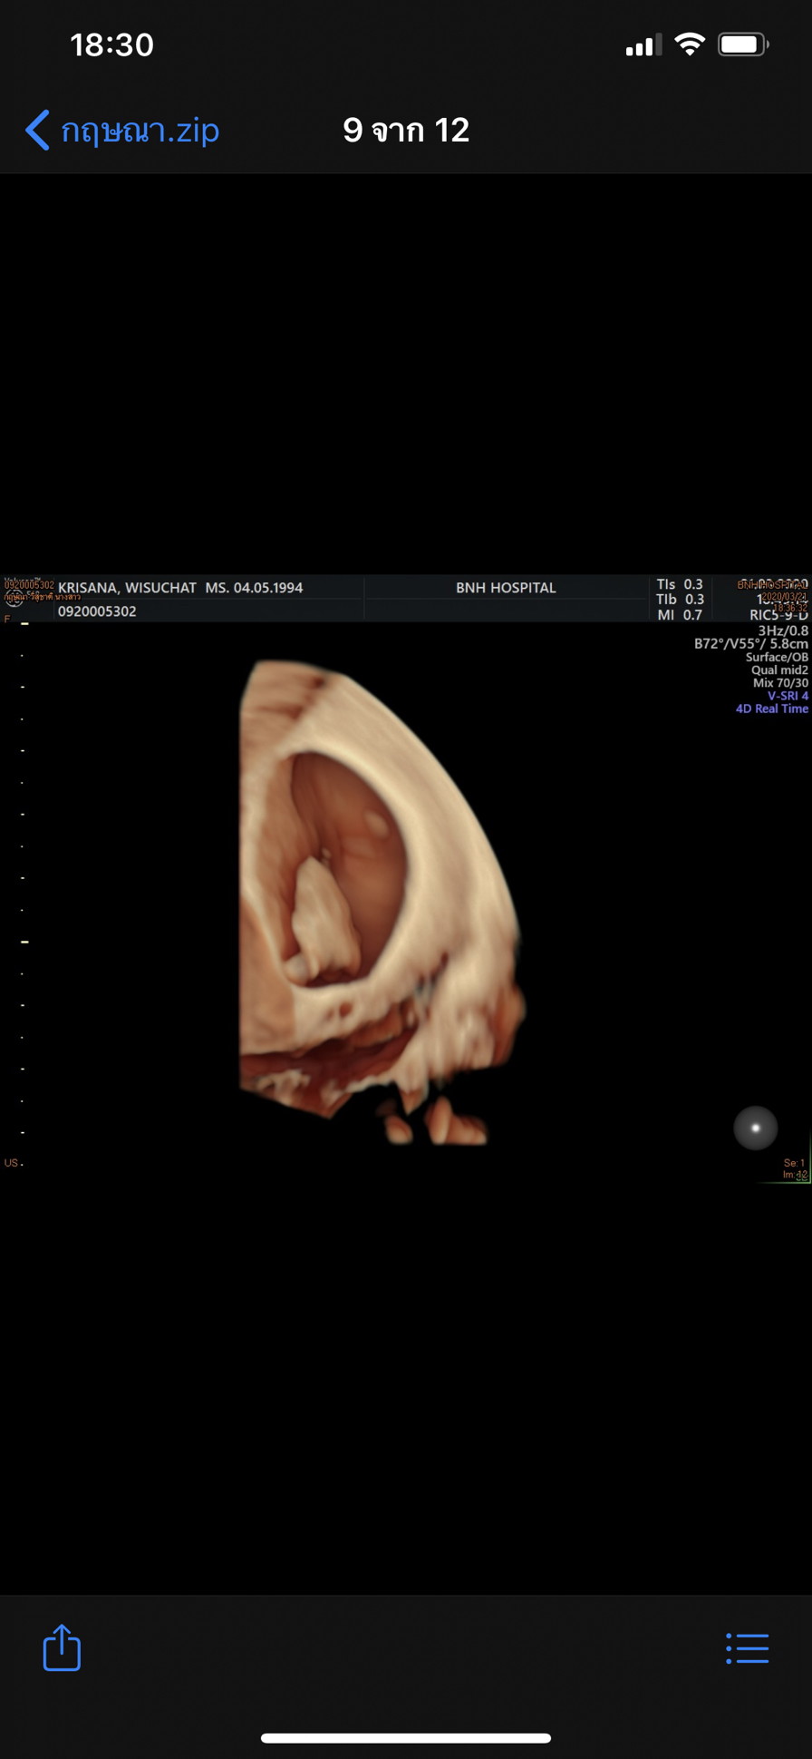This screenshot has width=812, height=1759.
Task: Tap the 18:30 clock in status bar
Action: pos(111,44)
